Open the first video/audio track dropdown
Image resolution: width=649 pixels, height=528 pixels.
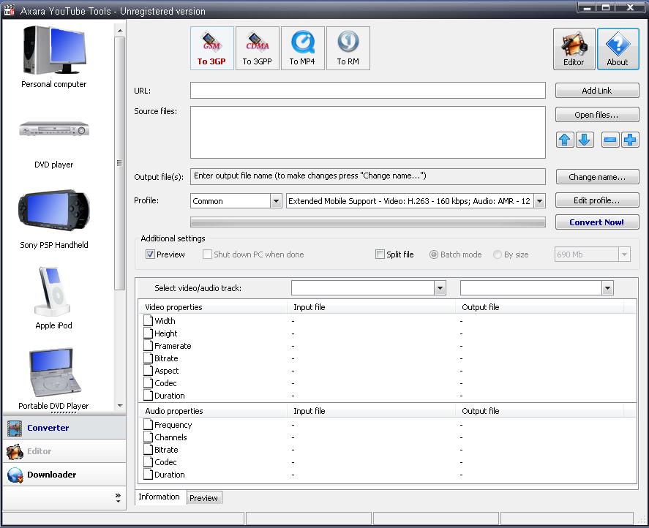pyautogui.click(x=440, y=288)
